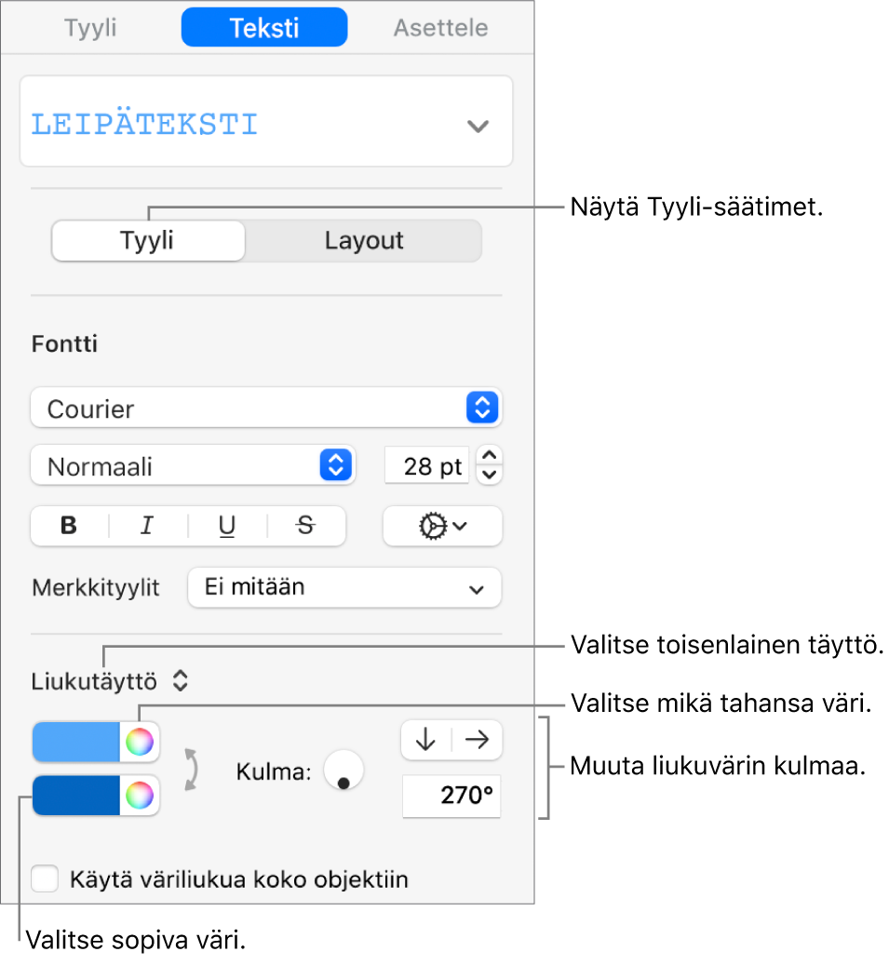Toggle strikethrough formatting
Screen dimensions: 889x965
click(305, 526)
